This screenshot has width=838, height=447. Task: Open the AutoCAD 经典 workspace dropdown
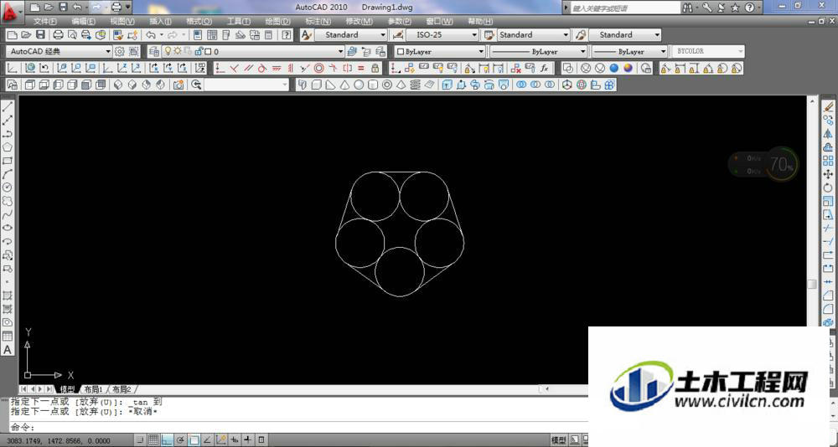(59, 51)
